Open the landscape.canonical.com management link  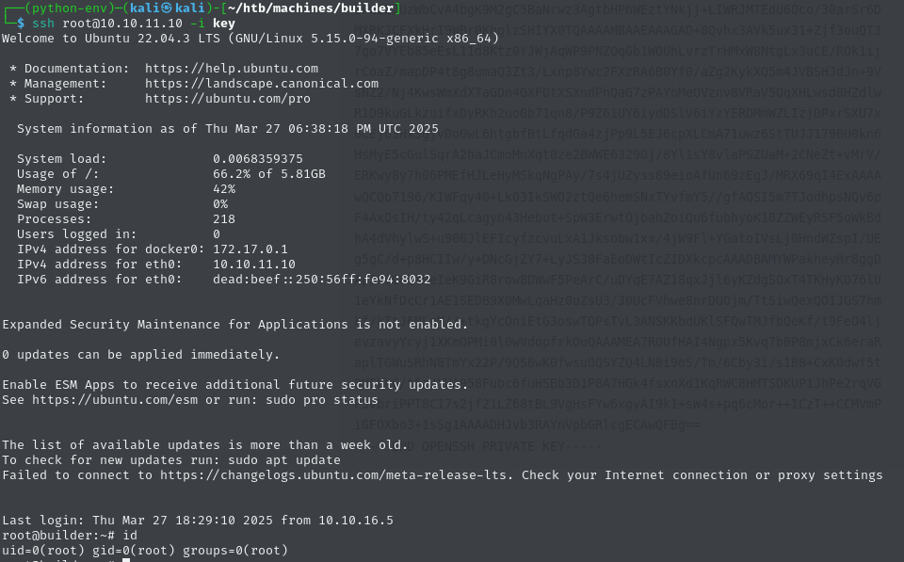click(261, 84)
